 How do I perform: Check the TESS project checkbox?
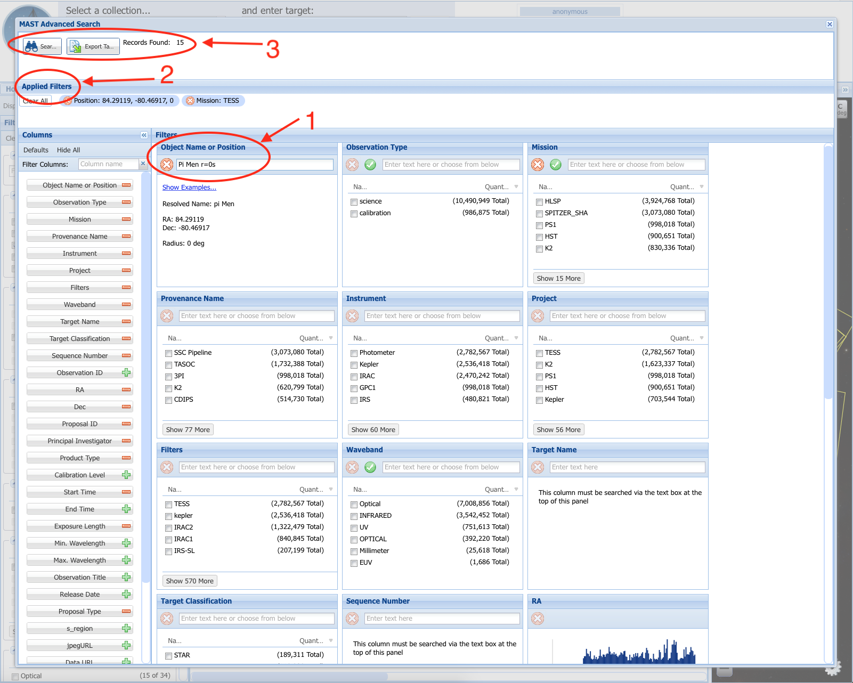click(x=539, y=353)
